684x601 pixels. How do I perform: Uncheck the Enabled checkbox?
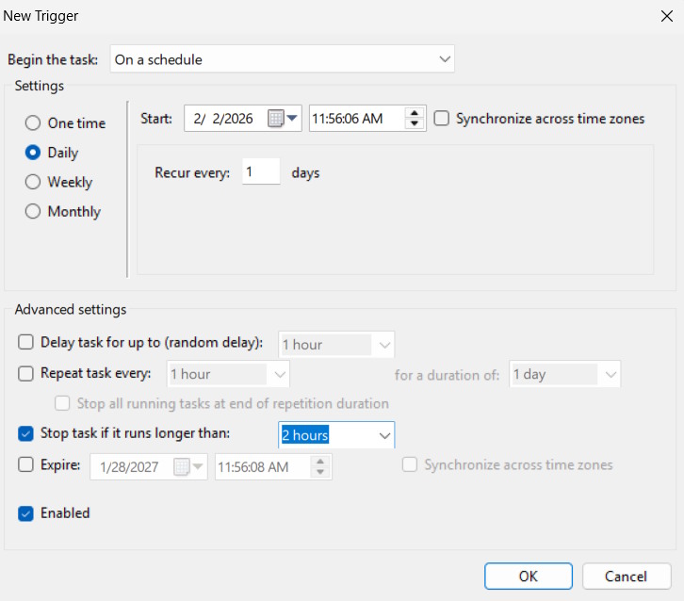[x=25, y=513]
